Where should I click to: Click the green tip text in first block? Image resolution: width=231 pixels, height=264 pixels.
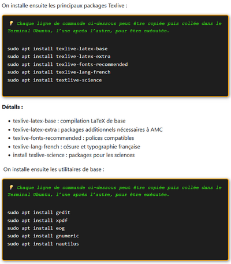pyautogui.click(x=114, y=27)
